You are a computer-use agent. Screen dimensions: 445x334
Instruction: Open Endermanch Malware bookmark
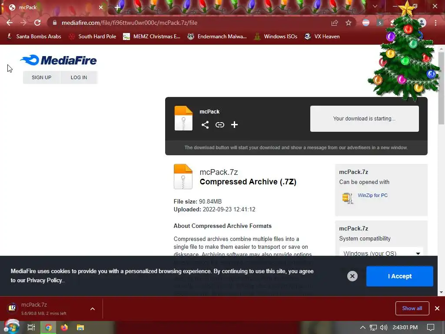click(x=217, y=37)
